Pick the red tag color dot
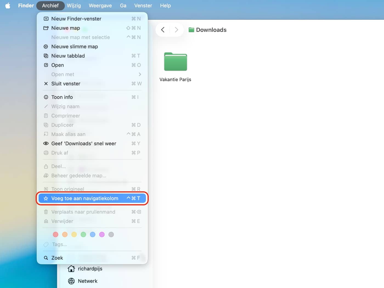The height and width of the screenshot is (288, 384). point(56,234)
